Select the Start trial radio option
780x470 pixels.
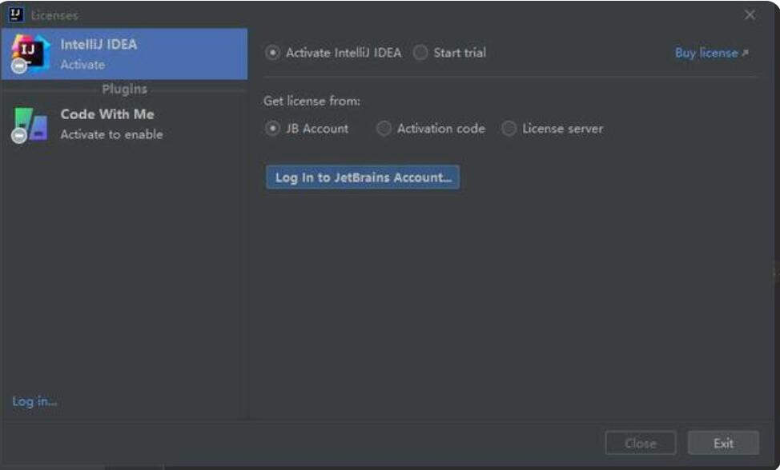420,53
